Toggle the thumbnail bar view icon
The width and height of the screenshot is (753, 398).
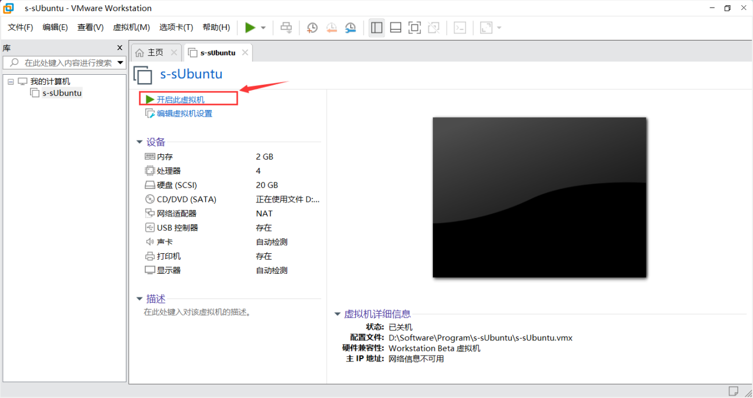coord(396,28)
